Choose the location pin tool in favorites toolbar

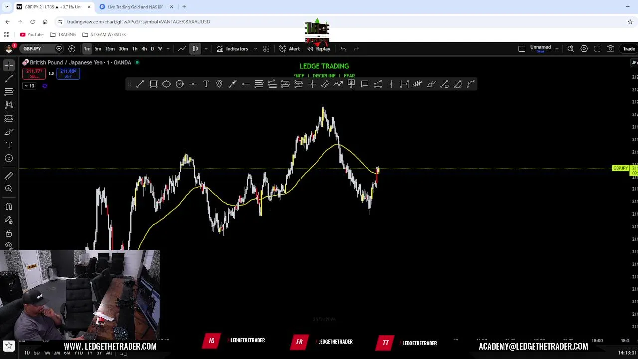coord(219,84)
